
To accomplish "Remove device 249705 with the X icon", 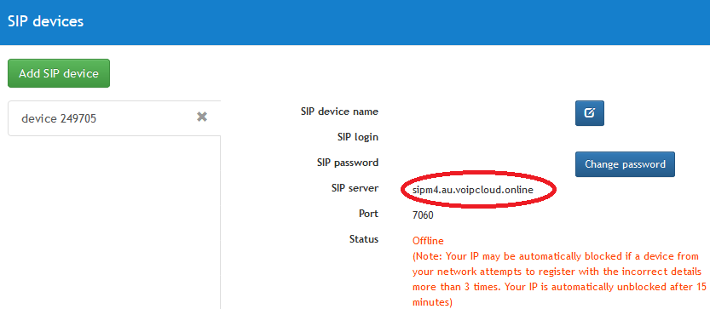I will [202, 117].
